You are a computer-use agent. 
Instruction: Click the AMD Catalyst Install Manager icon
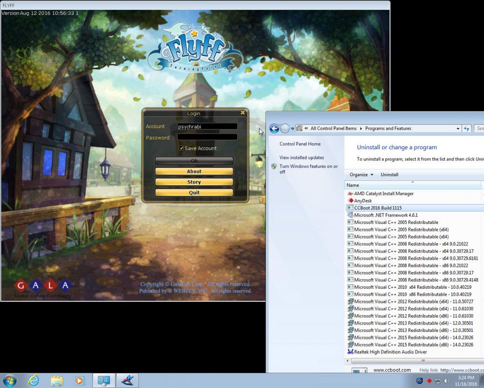[350, 194]
